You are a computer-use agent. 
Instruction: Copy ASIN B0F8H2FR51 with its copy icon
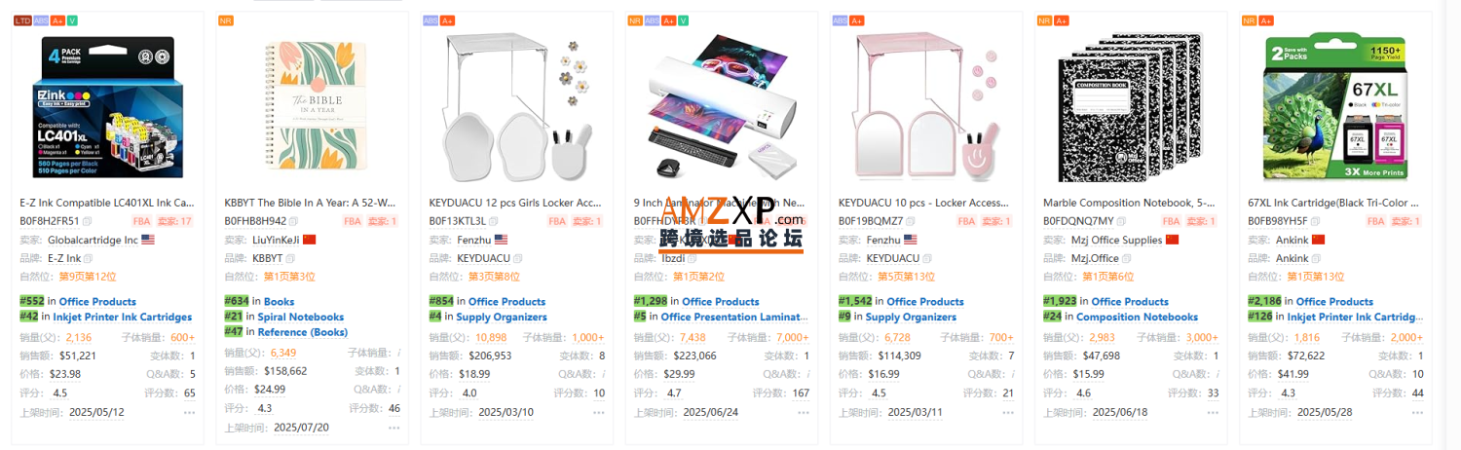[88, 221]
